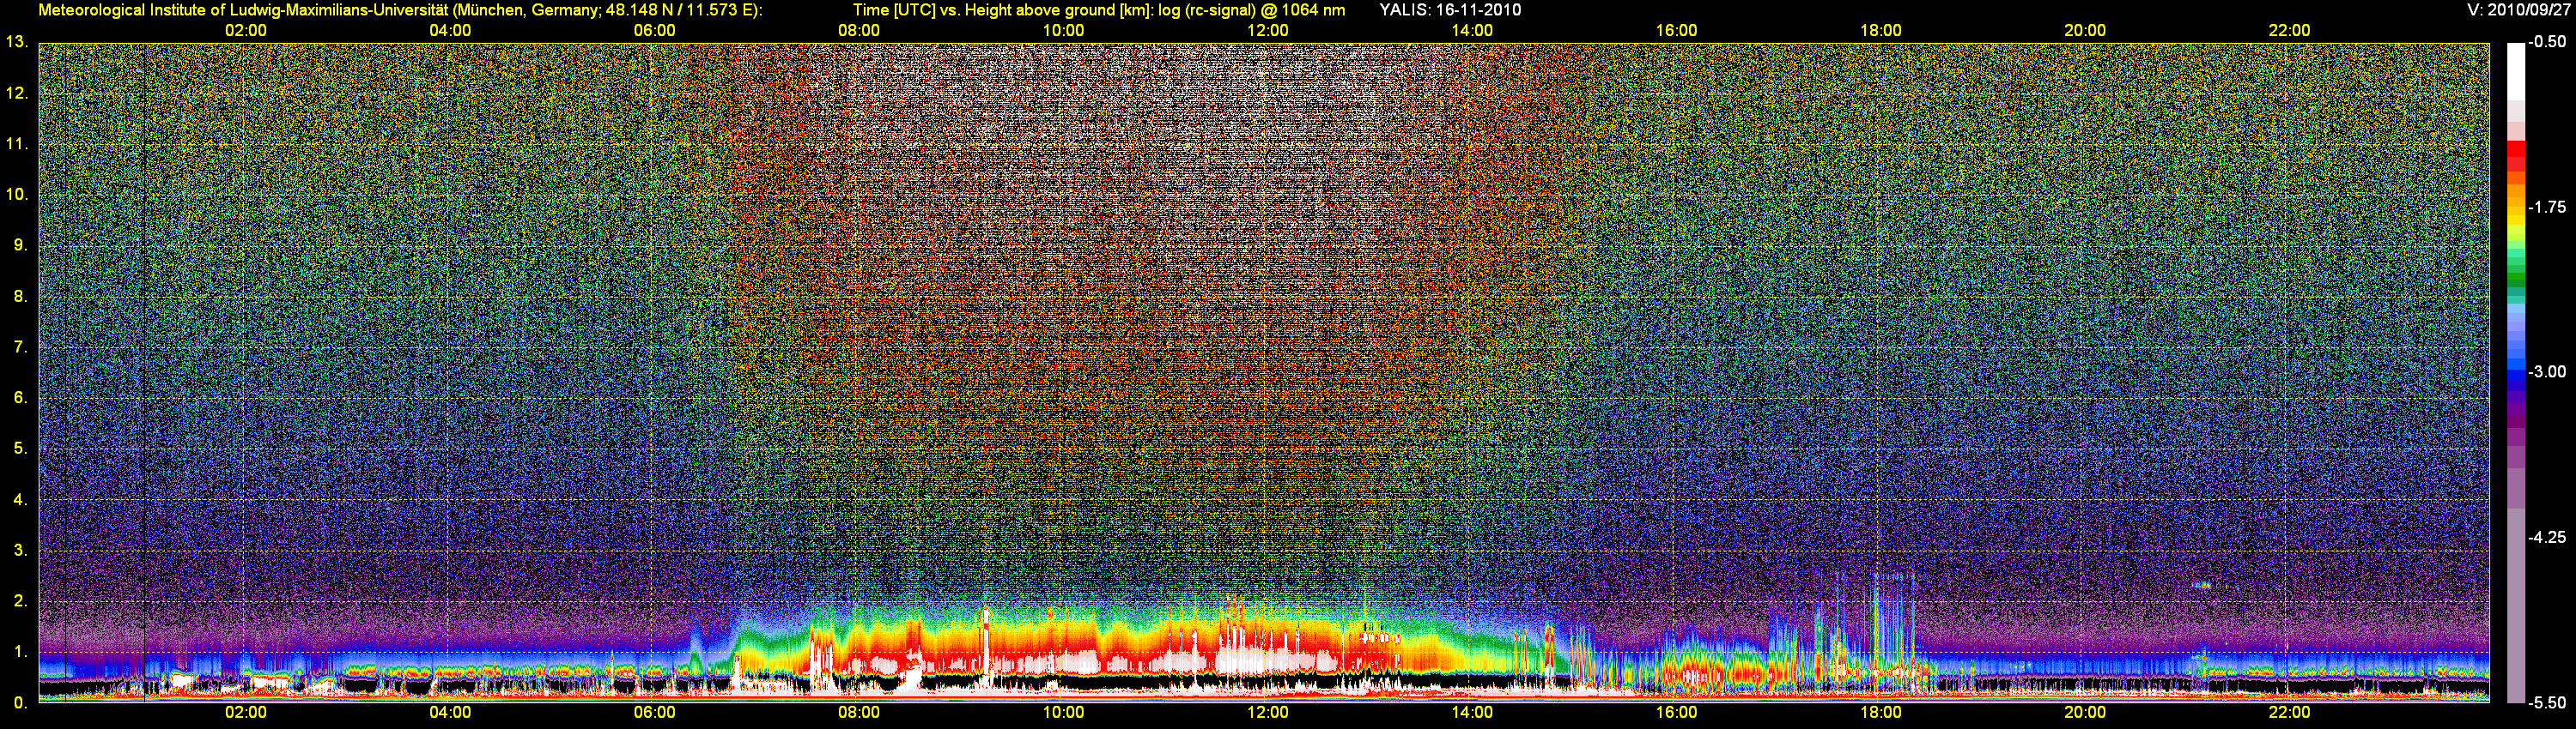Pick the 10:00 label on the bottom time axis
The image size is (2576, 729).
tap(1063, 713)
